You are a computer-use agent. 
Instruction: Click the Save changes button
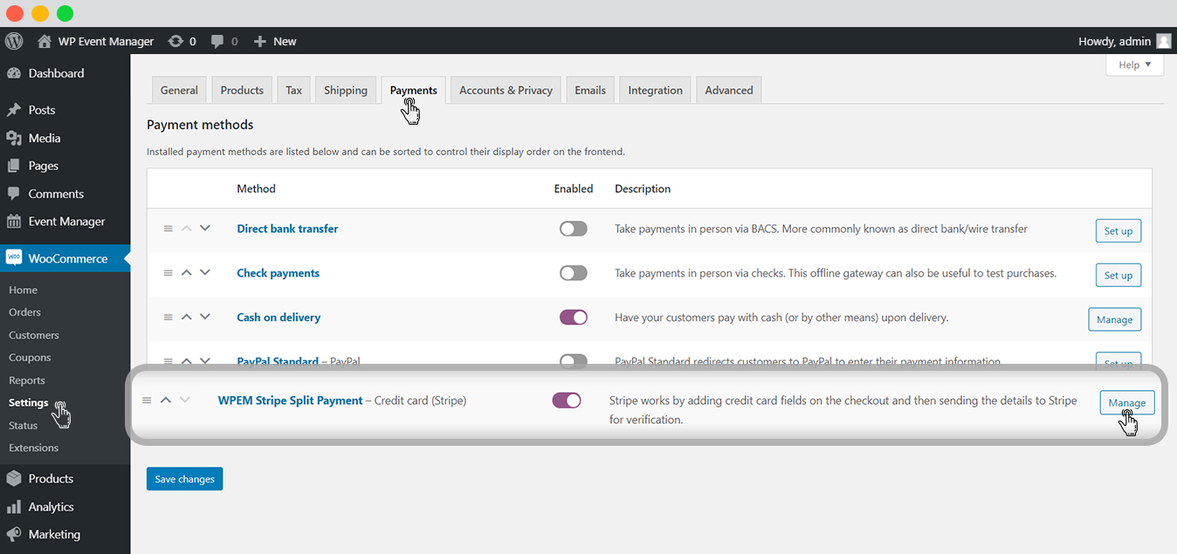pyautogui.click(x=184, y=479)
